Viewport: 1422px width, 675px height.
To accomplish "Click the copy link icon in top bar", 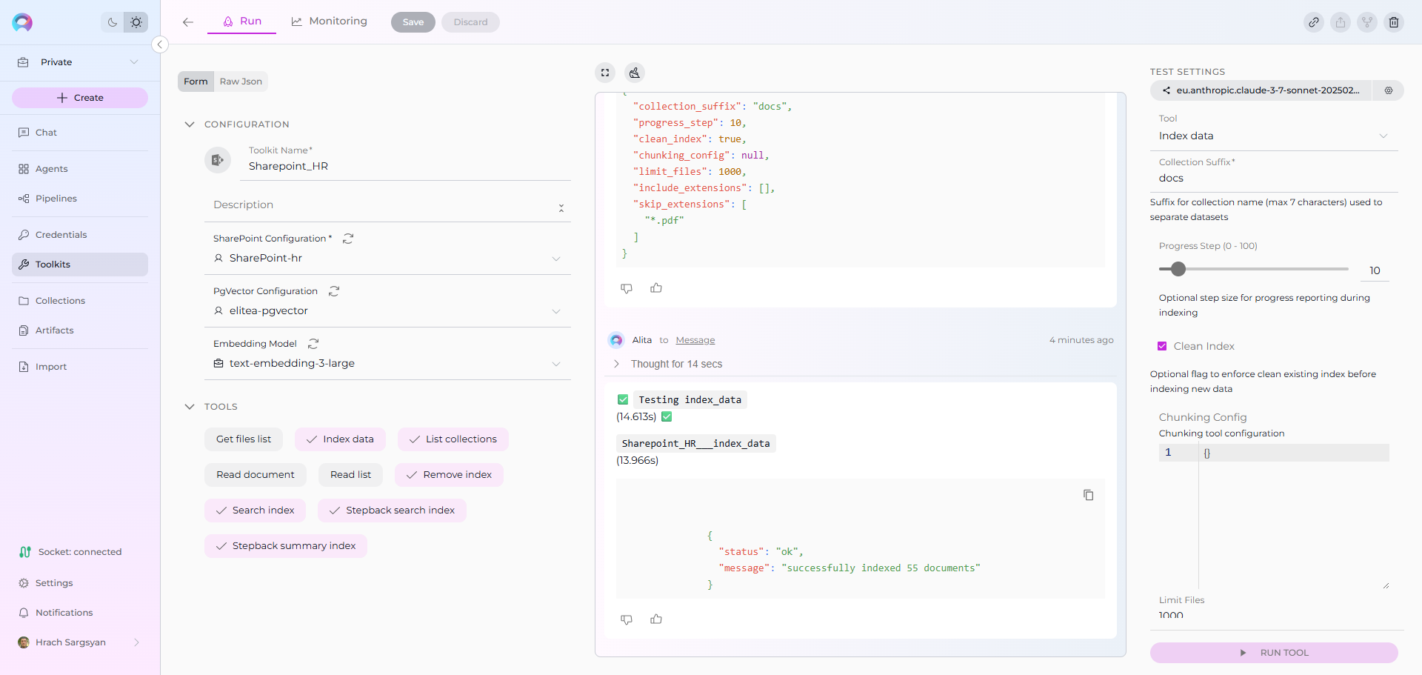I will 1313,22.
